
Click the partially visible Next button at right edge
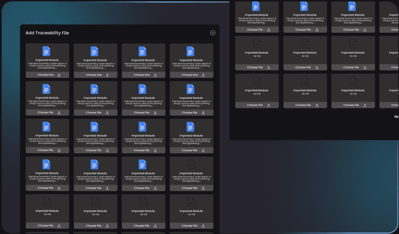pyautogui.click(x=396, y=116)
